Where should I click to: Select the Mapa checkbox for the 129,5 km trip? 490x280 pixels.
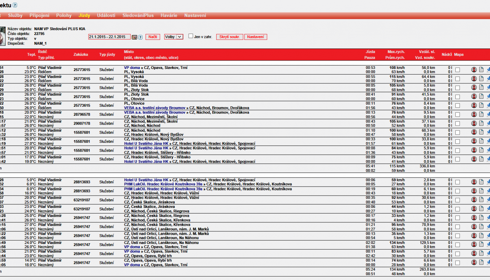(457, 245)
